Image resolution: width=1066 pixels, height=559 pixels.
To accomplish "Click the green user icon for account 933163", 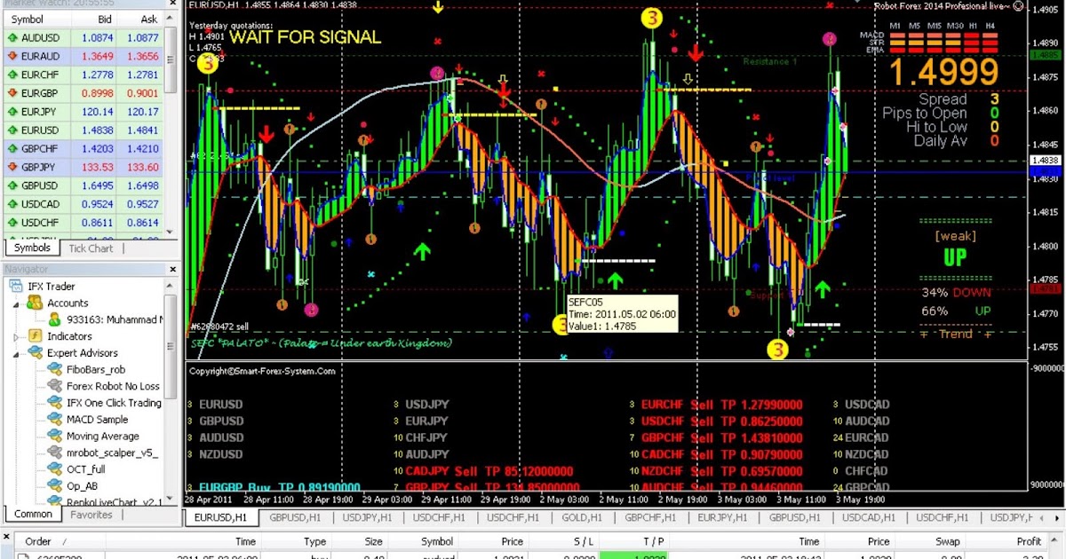I will [54, 319].
